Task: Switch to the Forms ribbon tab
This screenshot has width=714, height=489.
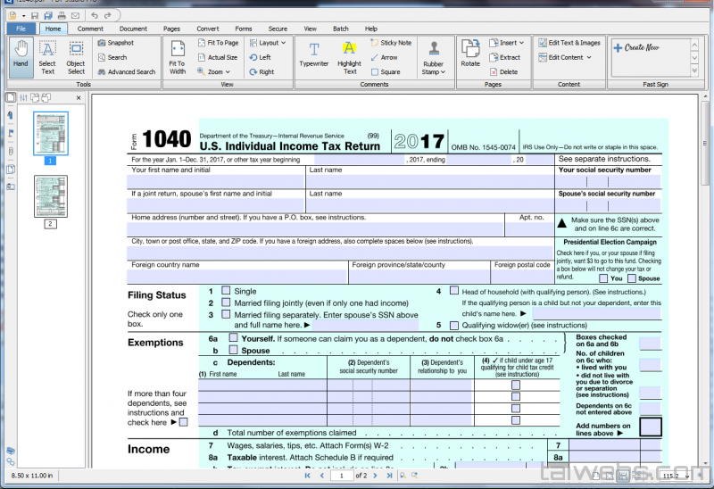Action: pyautogui.click(x=243, y=29)
